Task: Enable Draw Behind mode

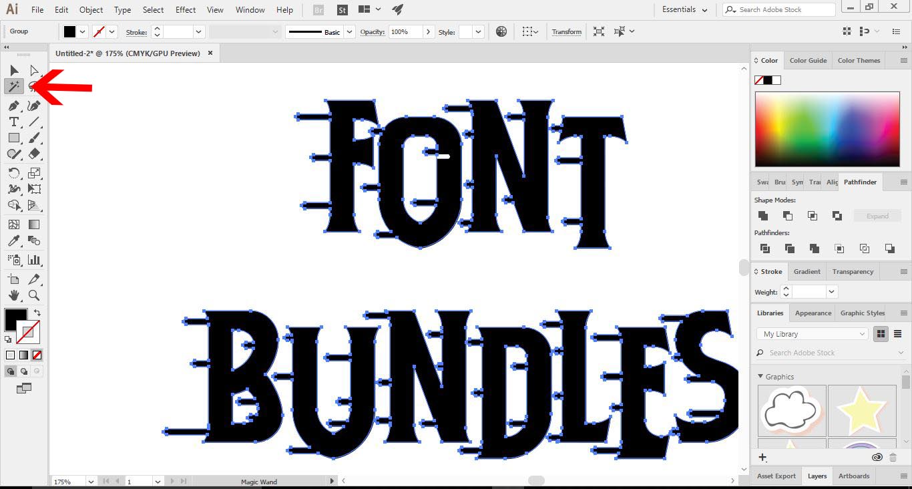Action: point(24,371)
